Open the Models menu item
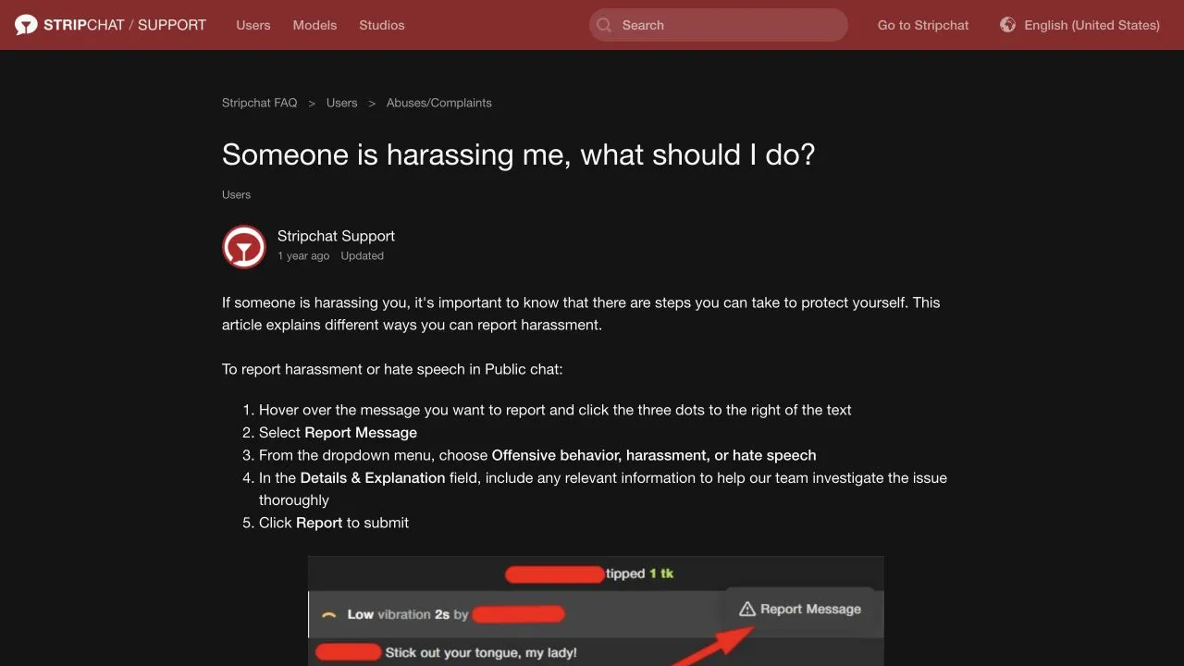Image resolution: width=1184 pixels, height=666 pixels. coord(314,25)
